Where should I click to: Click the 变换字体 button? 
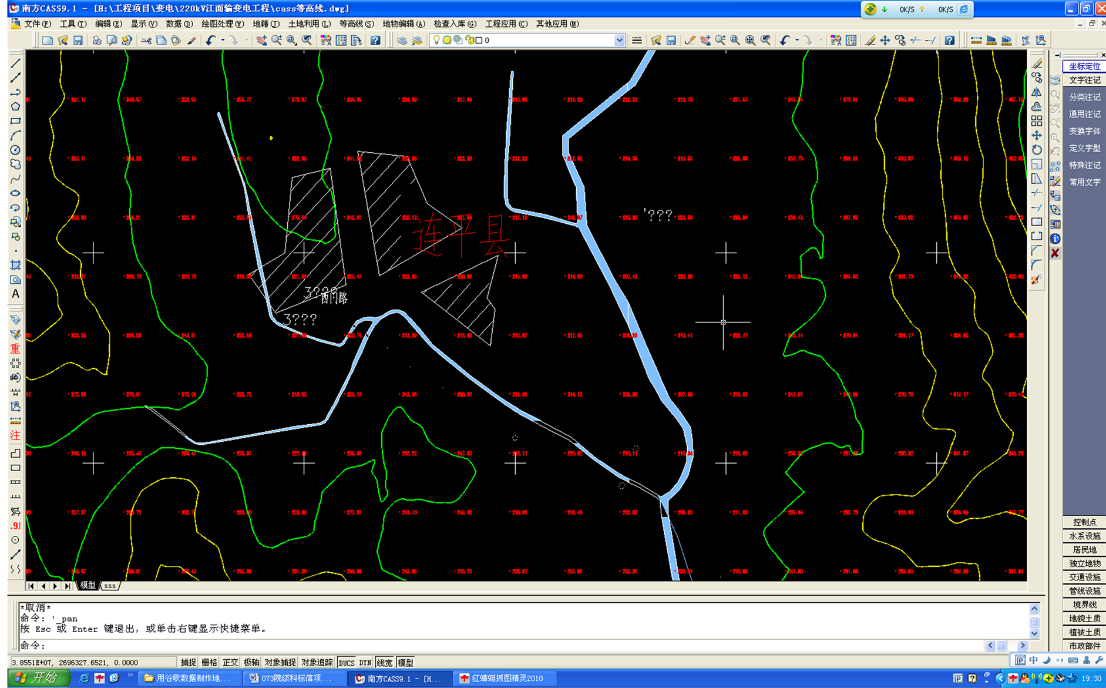pos(1084,132)
